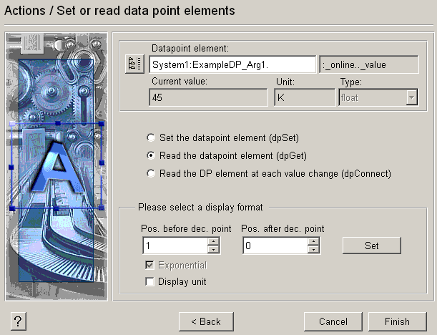The height and width of the screenshot is (335, 437).
Task: Select Read the datapoint element (dpGet)
Action: tap(150, 155)
